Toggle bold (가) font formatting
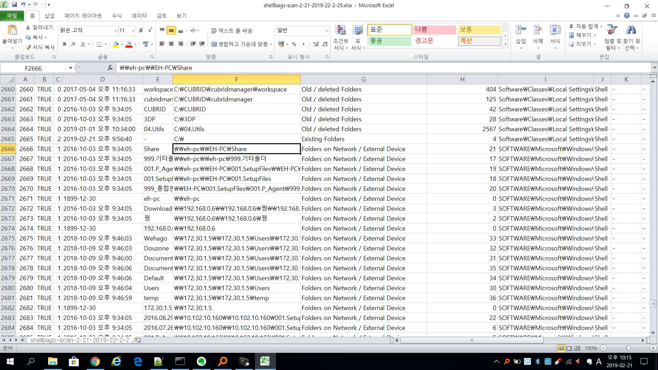The image size is (658, 370). click(x=64, y=44)
